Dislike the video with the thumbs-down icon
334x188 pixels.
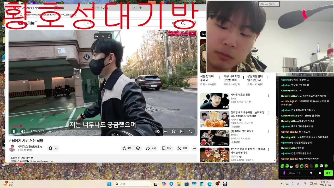(x=138, y=148)
